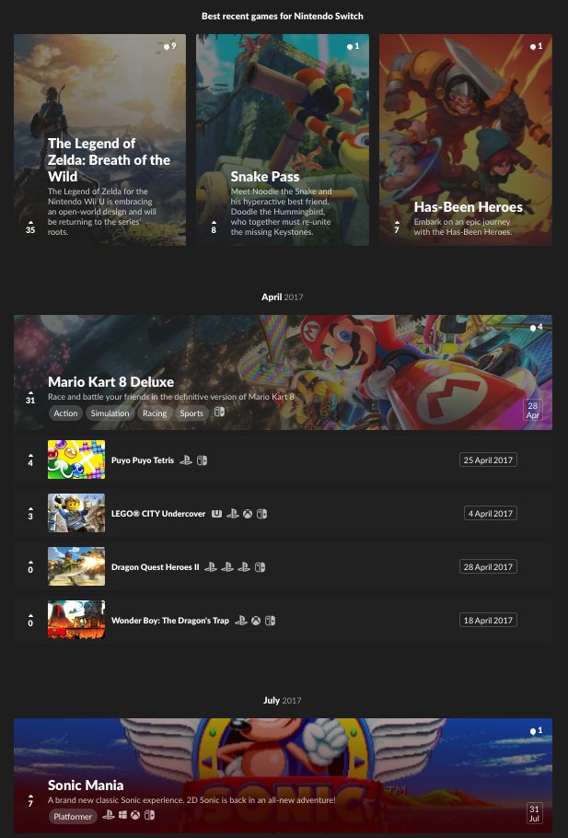Click the 4 April 2017 date badge
The height and width of the screenshot is (838, 568).
click(491, 513)
